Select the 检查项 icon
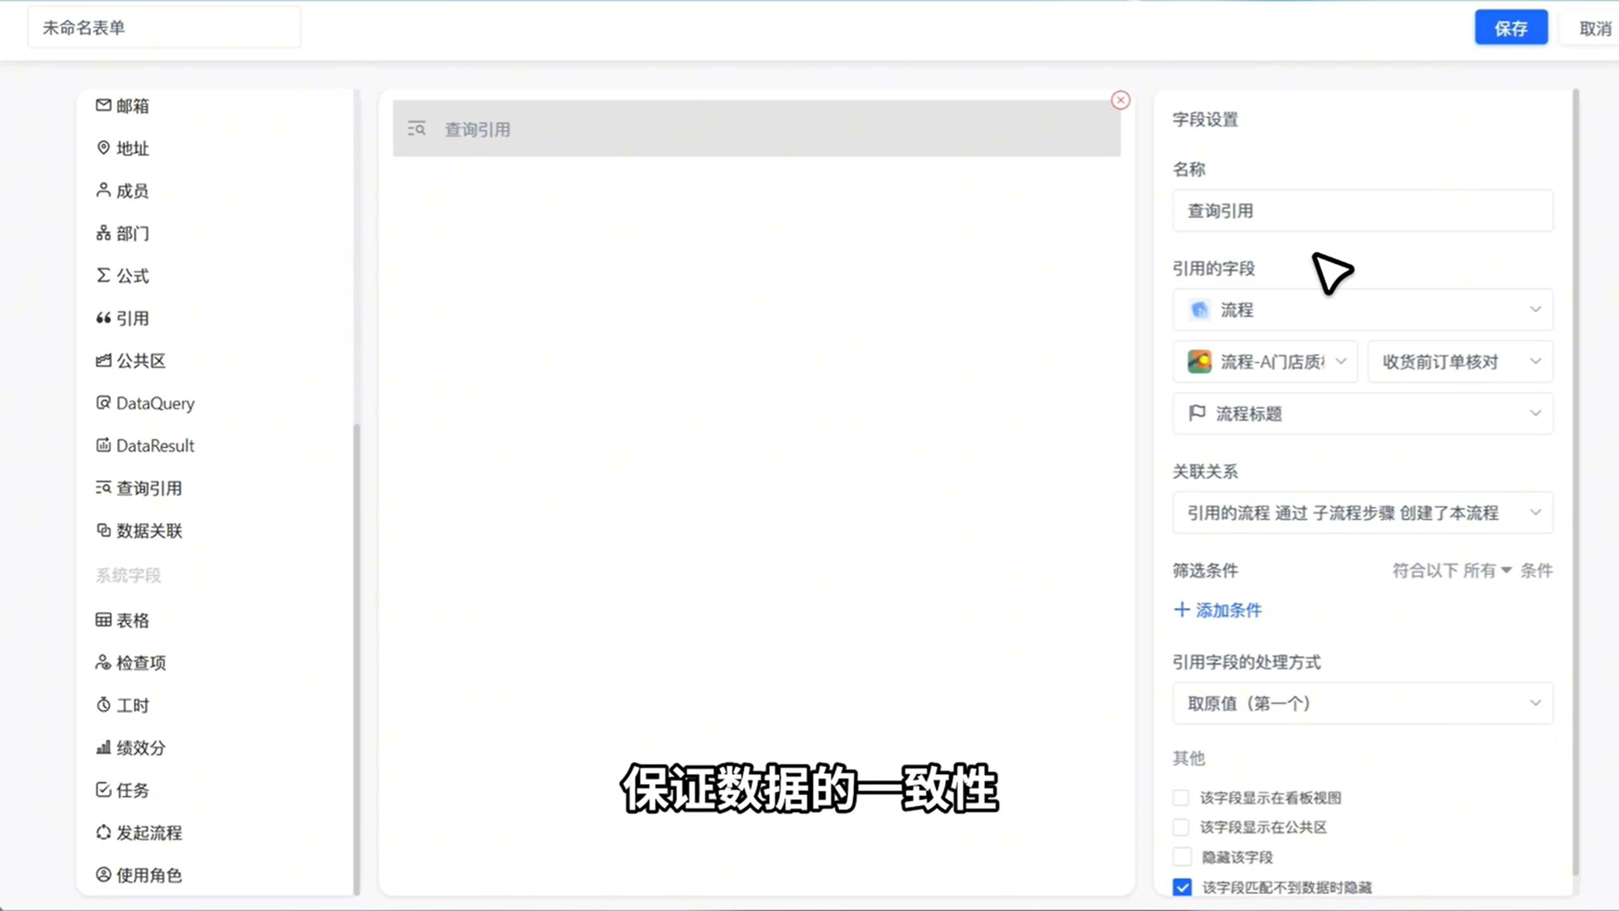 point(103,662)
